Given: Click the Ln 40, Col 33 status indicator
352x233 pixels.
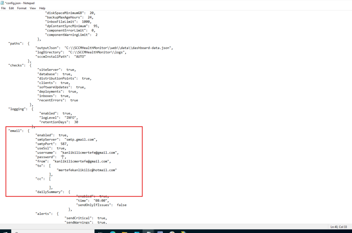Looking at the screenshot, I should click(x=339, y=226).
